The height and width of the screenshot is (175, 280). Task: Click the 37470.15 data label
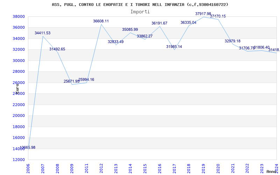click(218, 16)
